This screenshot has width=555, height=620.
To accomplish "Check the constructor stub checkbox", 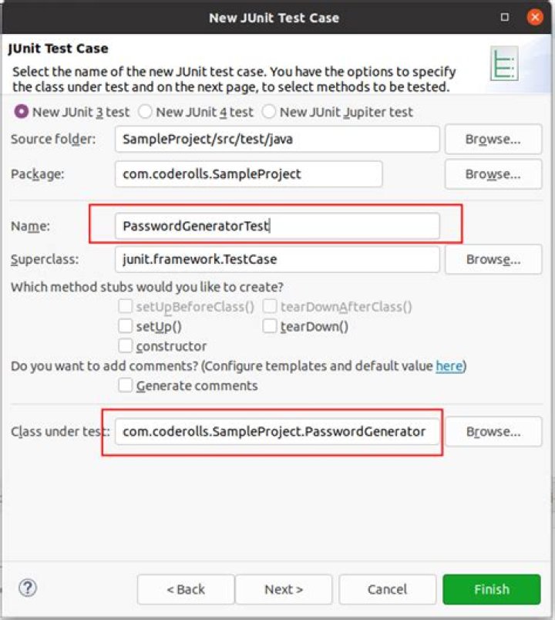I will 126,346.
